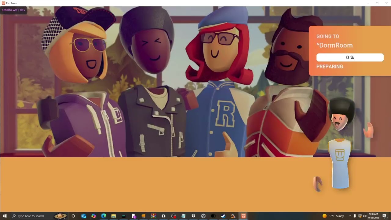
Task: Click the volume speaker tray icon
Action: point(364,216)
